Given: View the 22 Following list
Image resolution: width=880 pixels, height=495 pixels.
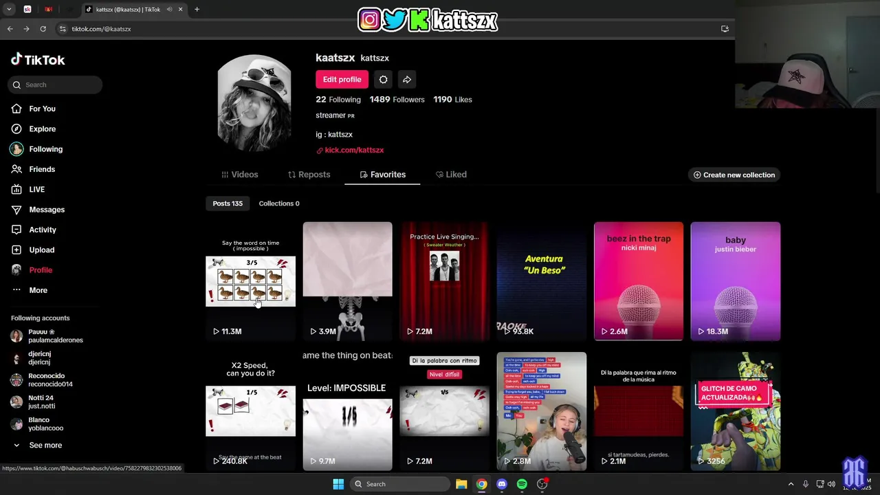Looking at the screenshot, I should [x=338, y=100].
